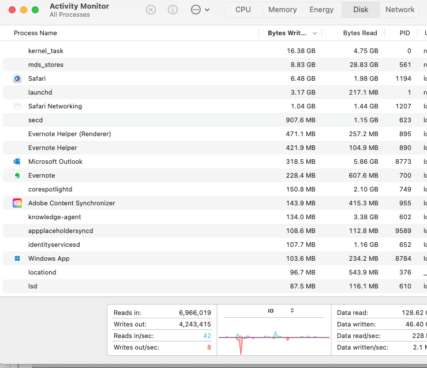Click the Windows App icon
Viewport: 427px width, 368px height.
point(17,258)
